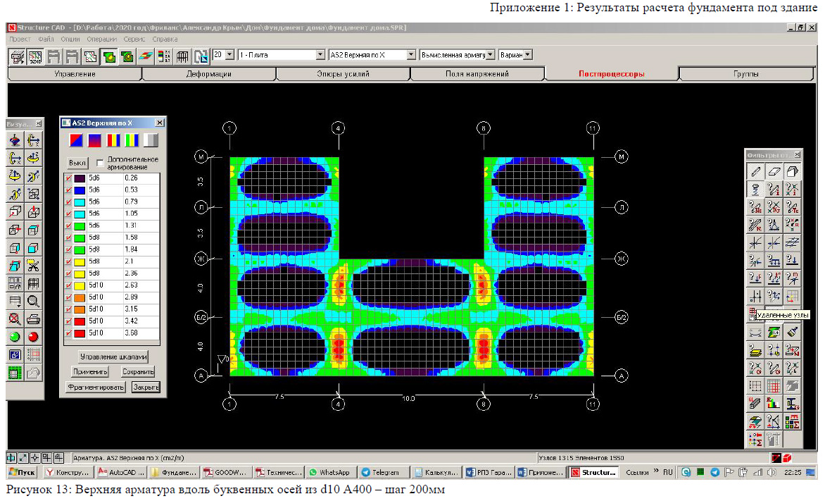Uncheck the 3.42 scale row checkbox
The height and width of the screenshot is (501, 825).
[x=68, y=321]
